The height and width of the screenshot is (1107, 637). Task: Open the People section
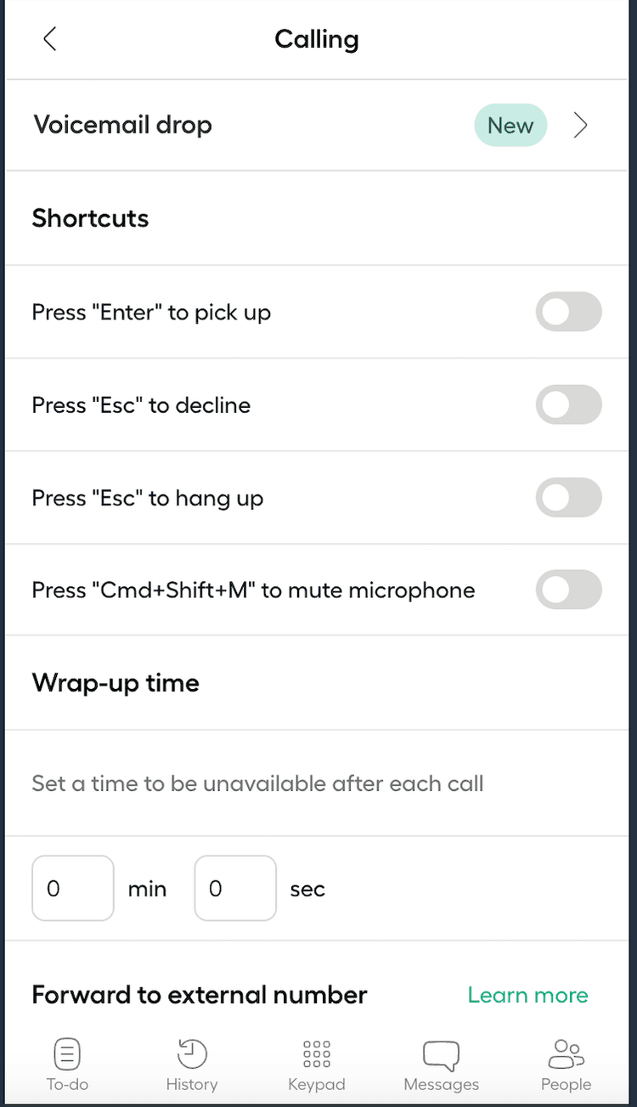click(x=566, y=1062)
